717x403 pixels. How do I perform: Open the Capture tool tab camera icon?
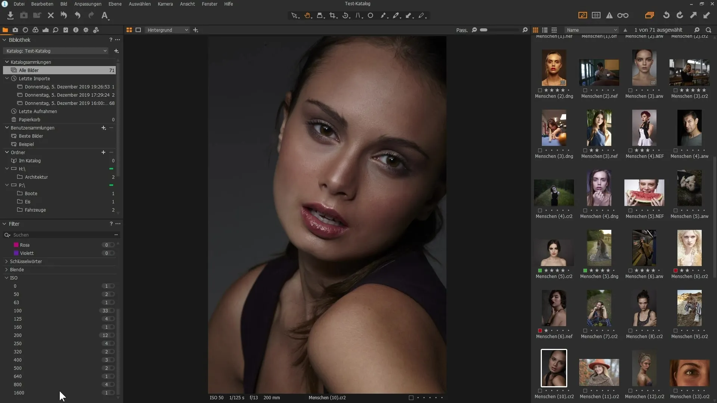click(15, 30)
